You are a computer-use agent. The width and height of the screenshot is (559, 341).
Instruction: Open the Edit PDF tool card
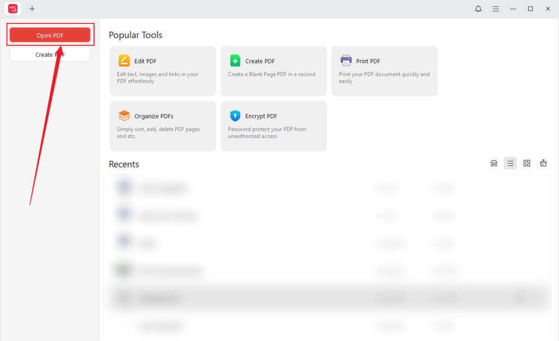pos(163,71)
